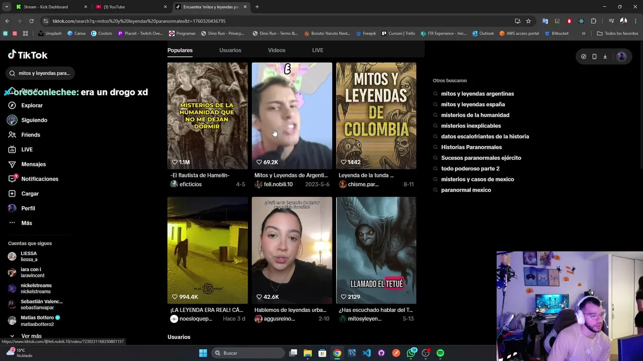Open the Bitbucket bookmark
The width and height of the screenshot is (643, 361).
(x=556, y=34)
